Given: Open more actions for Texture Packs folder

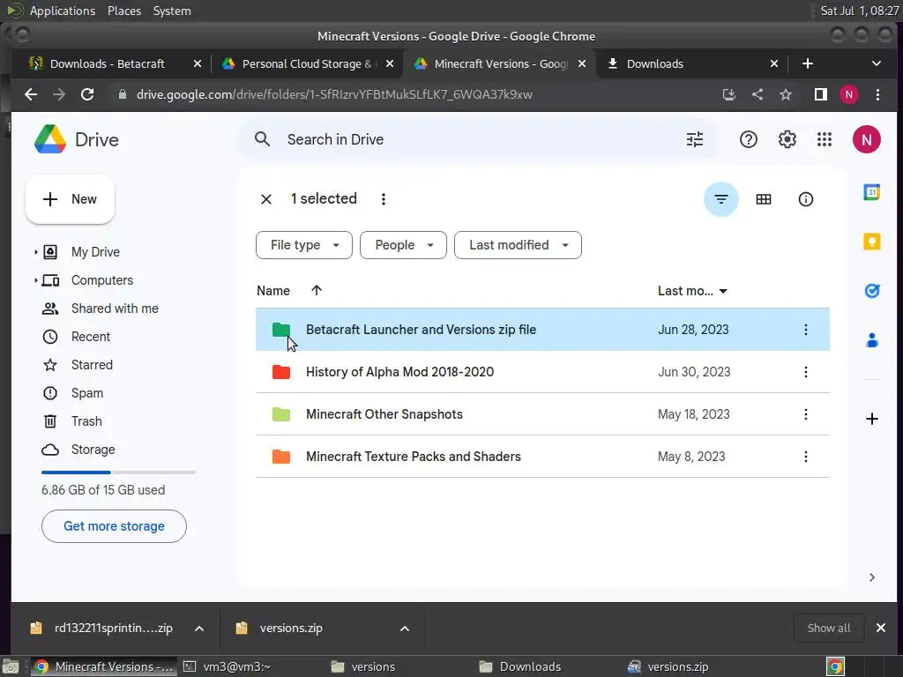Looking at the screenshot, I should pyautogui.click(x=805, y=457).
